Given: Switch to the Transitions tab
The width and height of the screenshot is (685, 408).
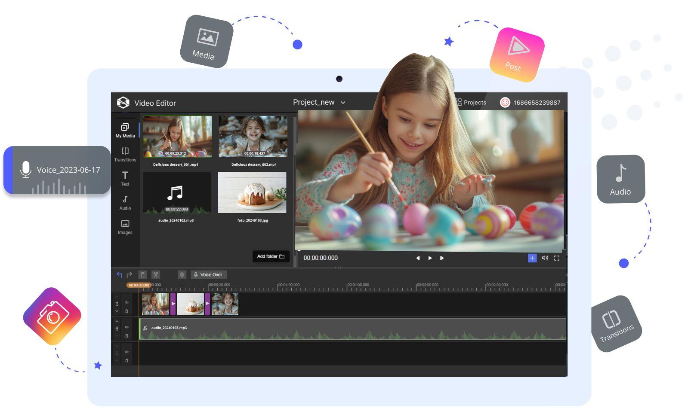Looking at the screenshot, I should [x=125, y=154].
